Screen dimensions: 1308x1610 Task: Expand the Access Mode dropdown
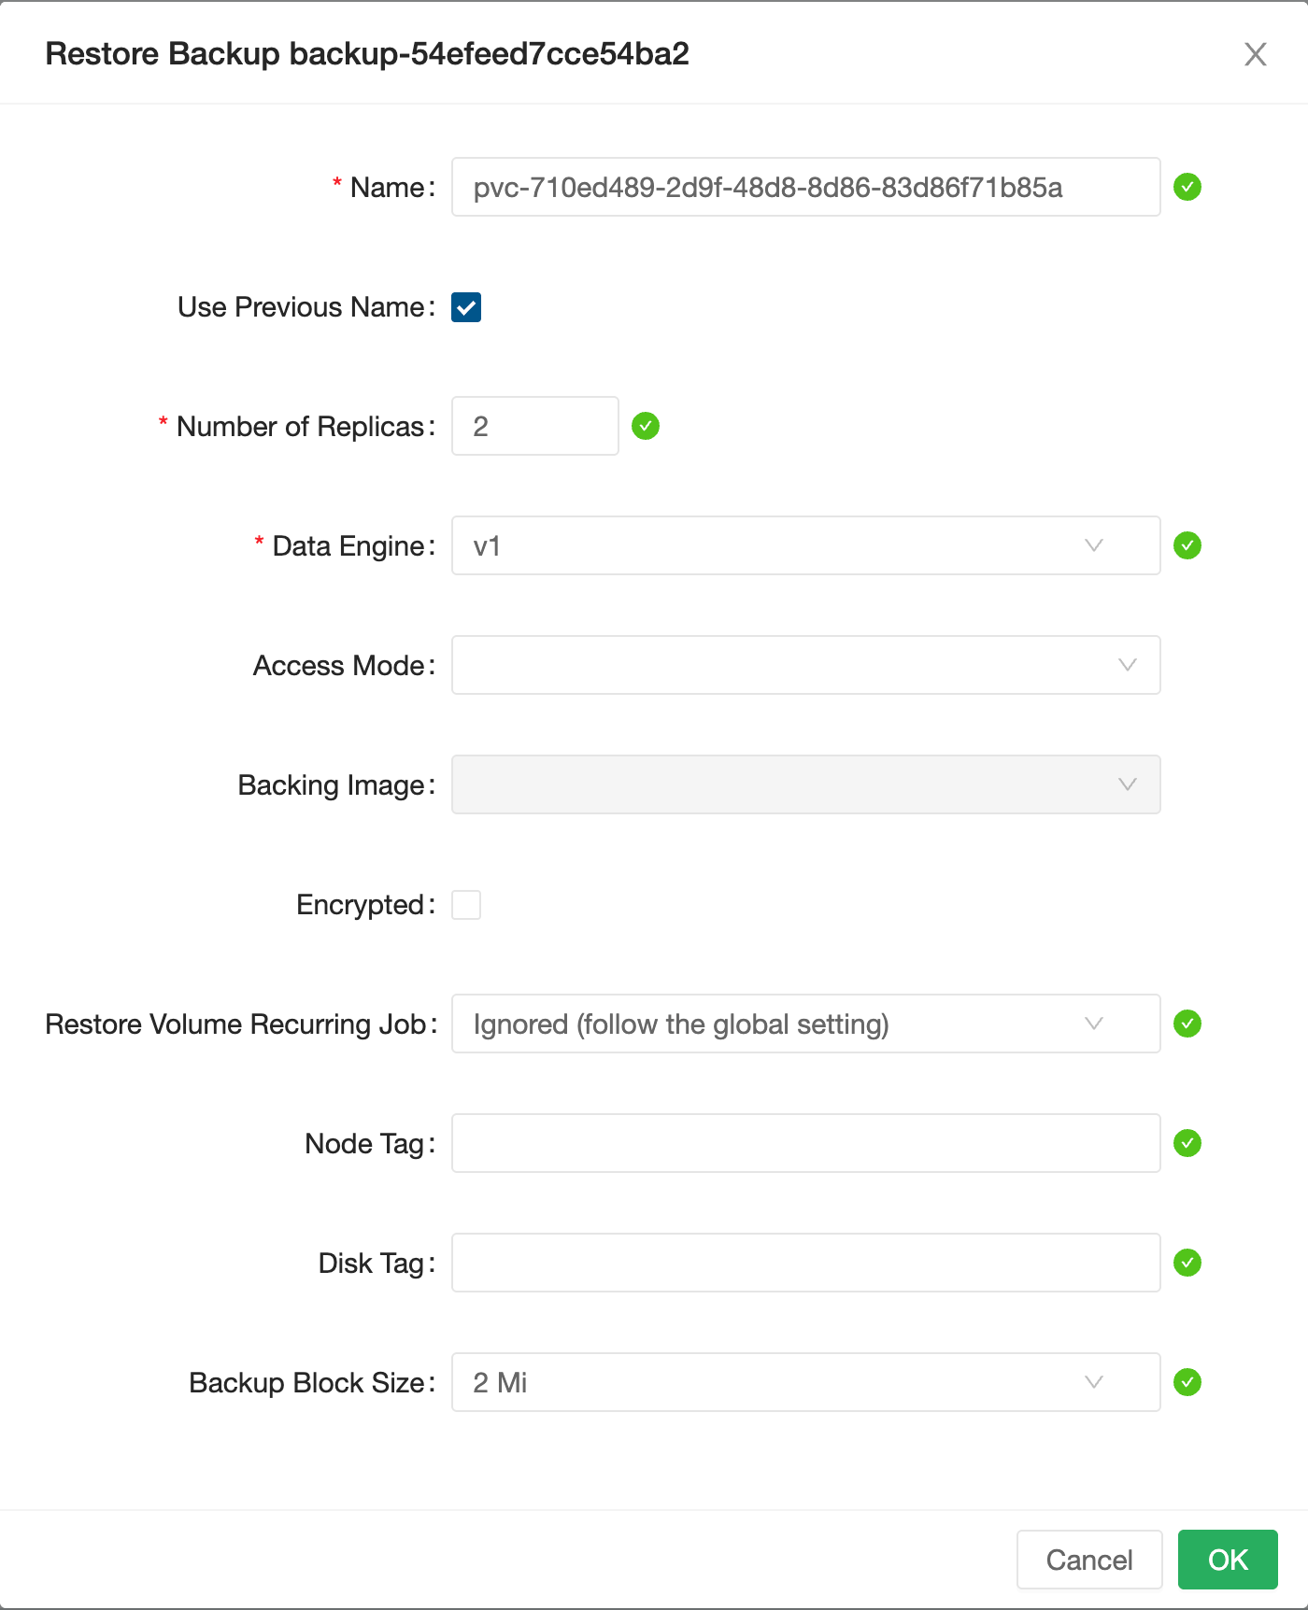805,665
